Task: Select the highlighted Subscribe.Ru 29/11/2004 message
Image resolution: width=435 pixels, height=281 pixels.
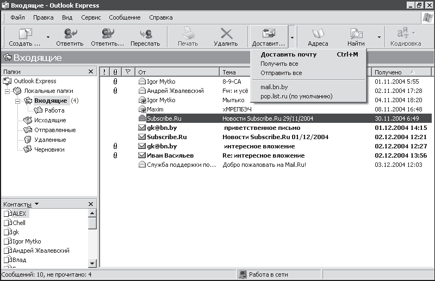Action: pyautogui.click(x=266, y=118)
